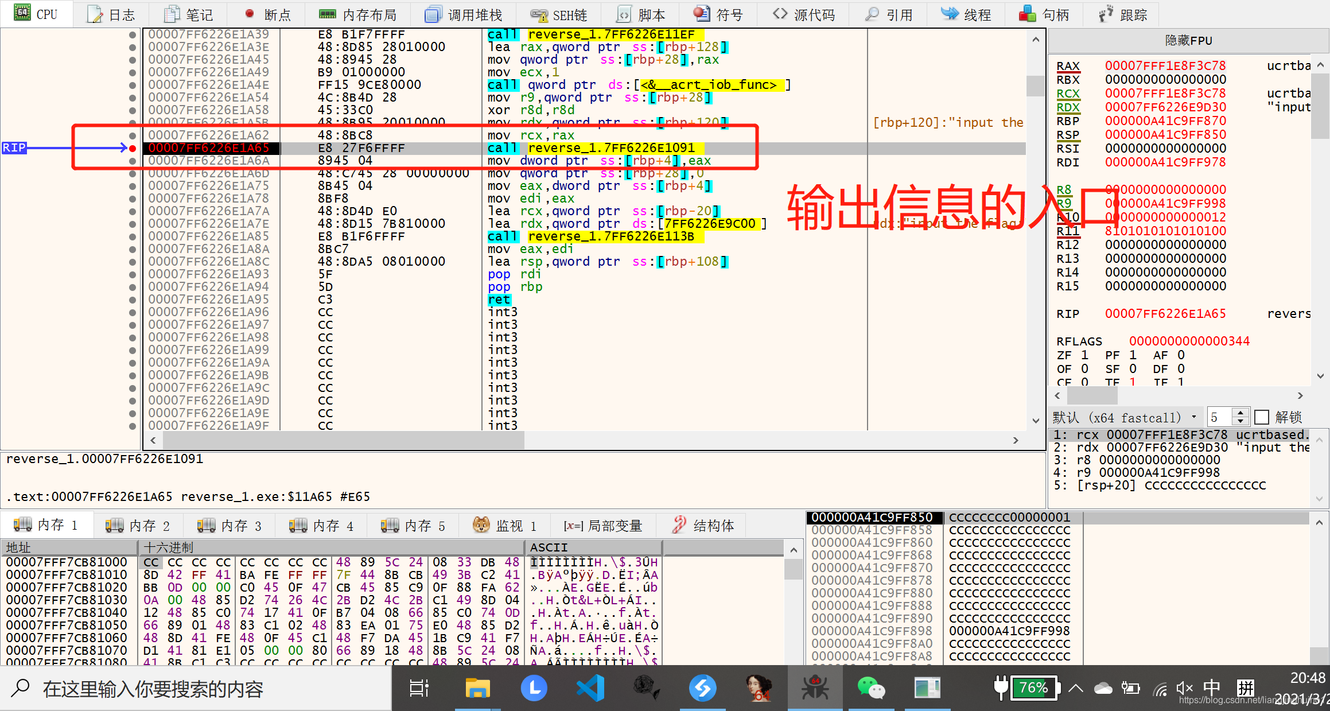Open the 符号 symbols tab
1330x711 pixels.
[x=718, y=14]
